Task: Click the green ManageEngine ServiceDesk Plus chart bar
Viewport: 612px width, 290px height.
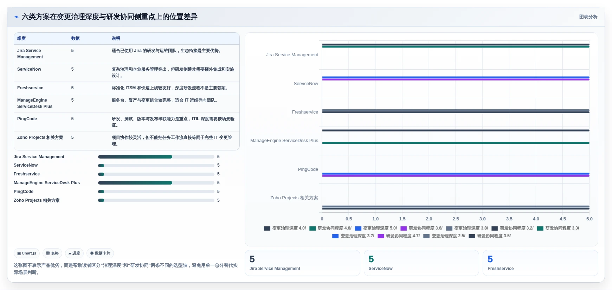Action: pyautogui.click(x=456, y=143)
